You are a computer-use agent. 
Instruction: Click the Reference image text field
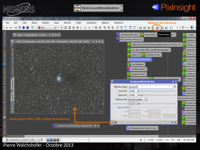(x=150, y=87)
